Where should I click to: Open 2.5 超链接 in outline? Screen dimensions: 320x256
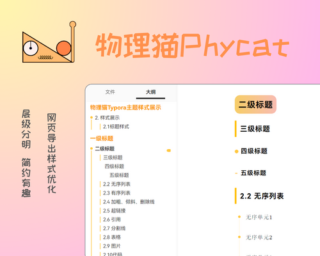click(115, 211)
